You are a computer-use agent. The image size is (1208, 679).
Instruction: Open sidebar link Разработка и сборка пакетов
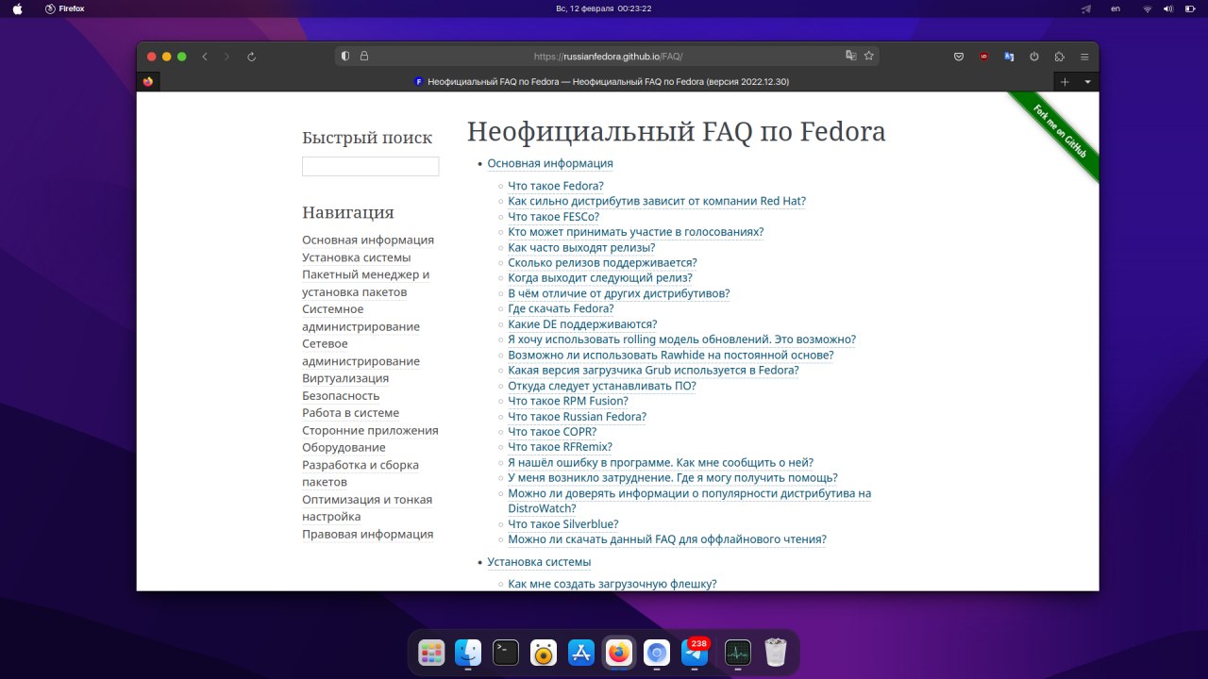click(361, 473)
